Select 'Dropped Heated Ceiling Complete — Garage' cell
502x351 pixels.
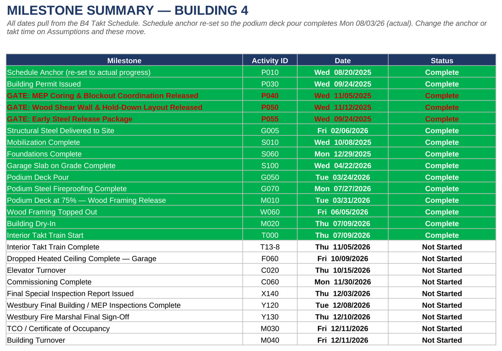[x=124, y=259]
